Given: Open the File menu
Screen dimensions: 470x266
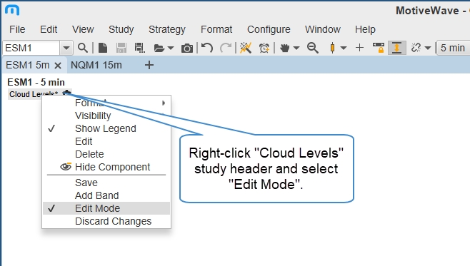Looking at the screenshot, I should tap(17, 29).
